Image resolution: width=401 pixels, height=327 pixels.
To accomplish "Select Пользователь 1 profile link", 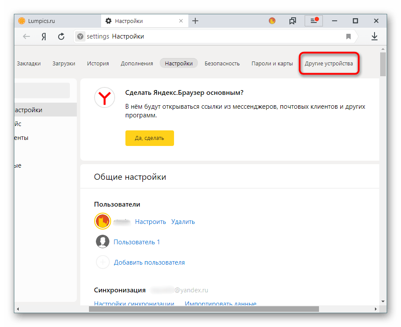I will point(137,242).
